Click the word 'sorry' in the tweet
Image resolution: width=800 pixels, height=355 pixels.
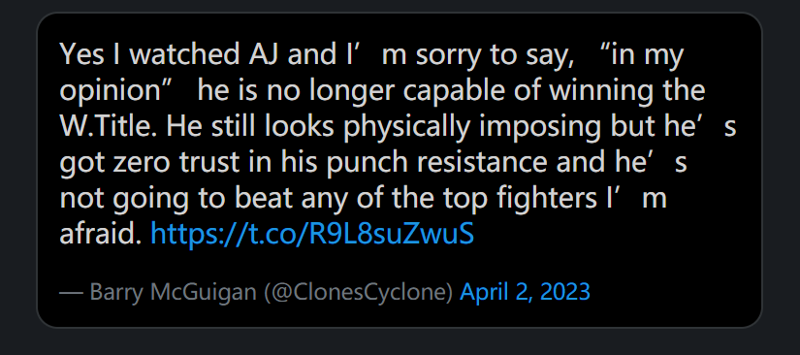click(x=448, y=55)
